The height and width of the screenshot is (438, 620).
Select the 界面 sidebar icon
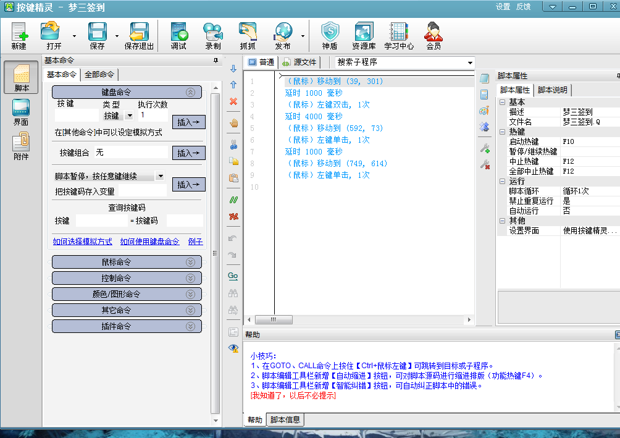pos(21,112)
